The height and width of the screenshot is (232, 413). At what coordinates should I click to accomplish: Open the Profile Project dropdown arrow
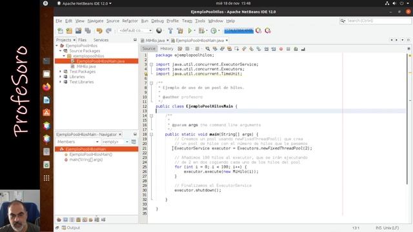click(x=219, y=30)
